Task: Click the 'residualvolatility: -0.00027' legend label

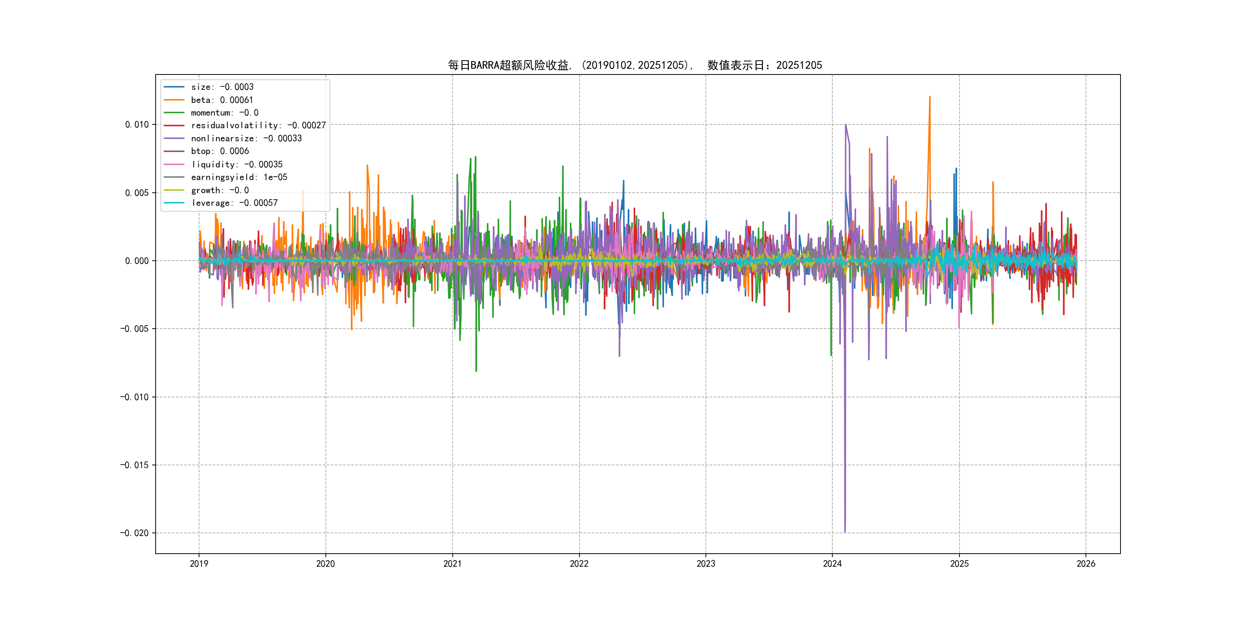Action: pyautogui.click(x=258, y=126)
